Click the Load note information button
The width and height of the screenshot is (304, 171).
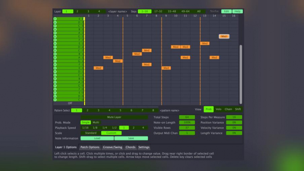point(97,138)
